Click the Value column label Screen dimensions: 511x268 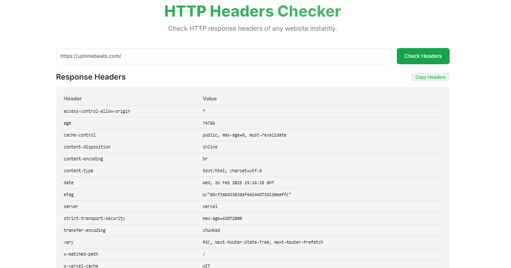tap(210, 98)
